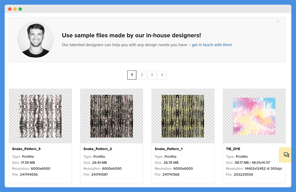Dismiss the designer banner with the X
Image resolution: width=296 pixels, height=192 pixels.
(277, 21)
